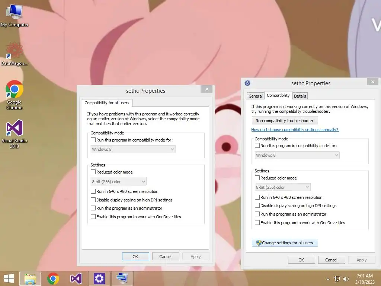The width and height of the screenshot is (381, 286).
Task: Select the Compatibility tab
Action: point(278,96)
